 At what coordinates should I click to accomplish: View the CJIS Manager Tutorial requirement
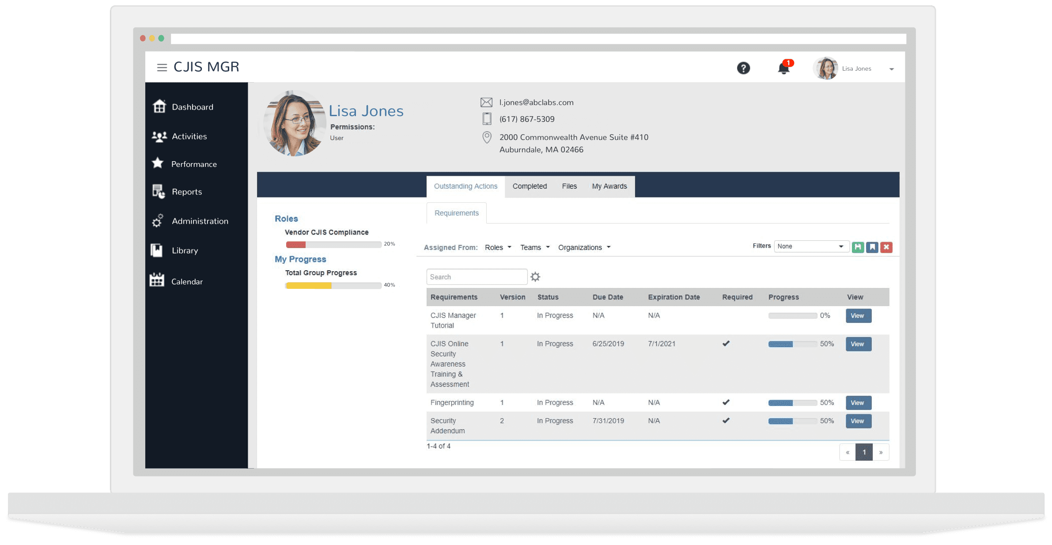point(858,316)
